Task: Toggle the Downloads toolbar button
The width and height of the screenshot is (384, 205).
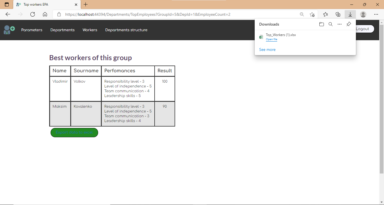Action: pyautogui.click(x=350, y=14)
